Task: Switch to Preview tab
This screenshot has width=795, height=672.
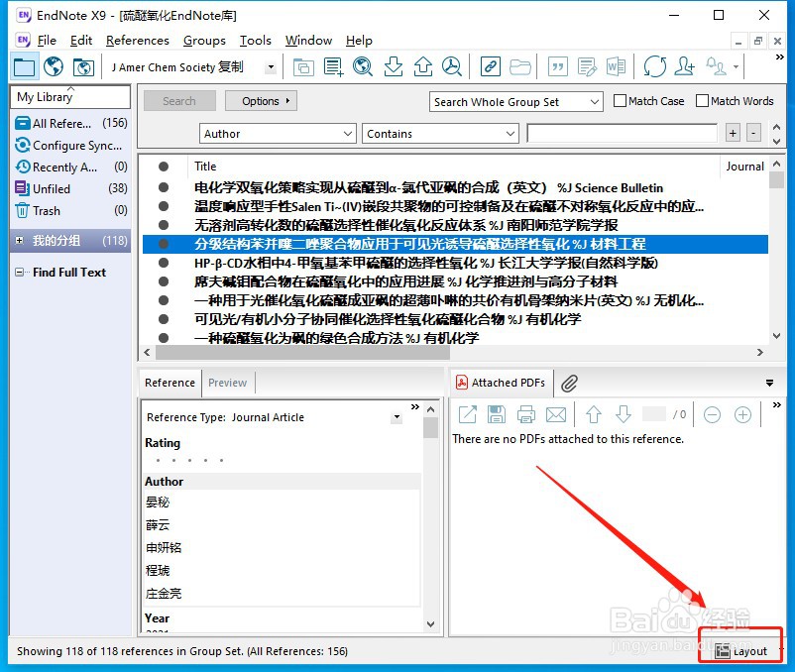Action: tap(228, 383)
